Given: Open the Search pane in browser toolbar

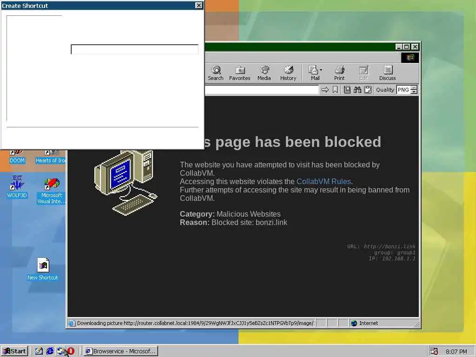Looking at the screenshot, I should 216,73.
